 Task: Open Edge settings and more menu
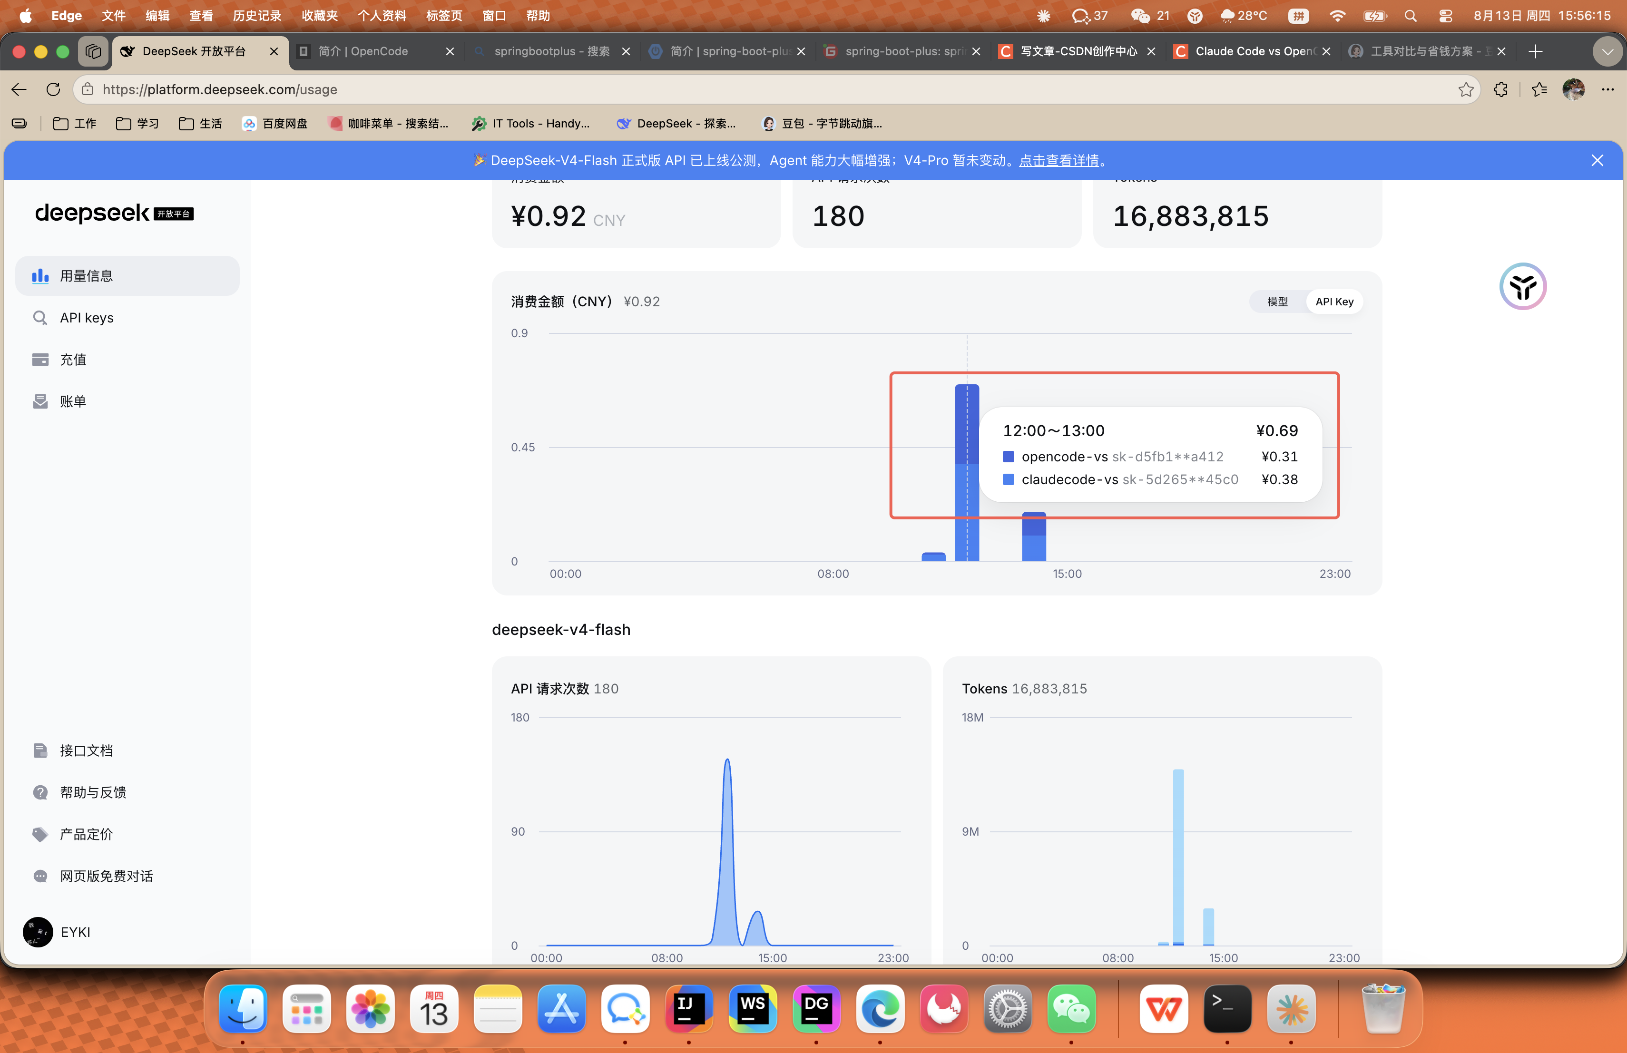1607,89
